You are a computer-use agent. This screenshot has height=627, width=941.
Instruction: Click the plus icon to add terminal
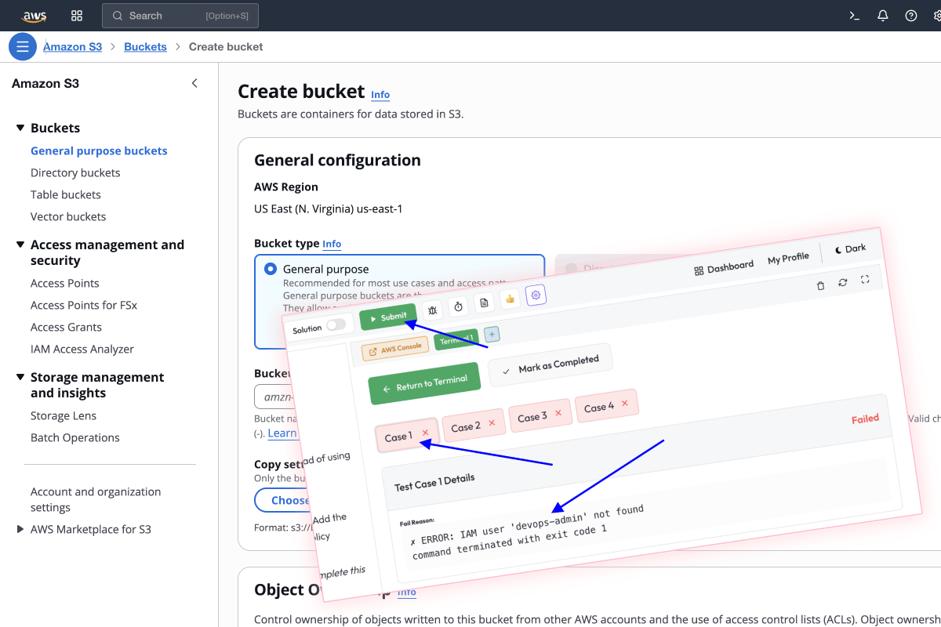click(x=492, y=335)
